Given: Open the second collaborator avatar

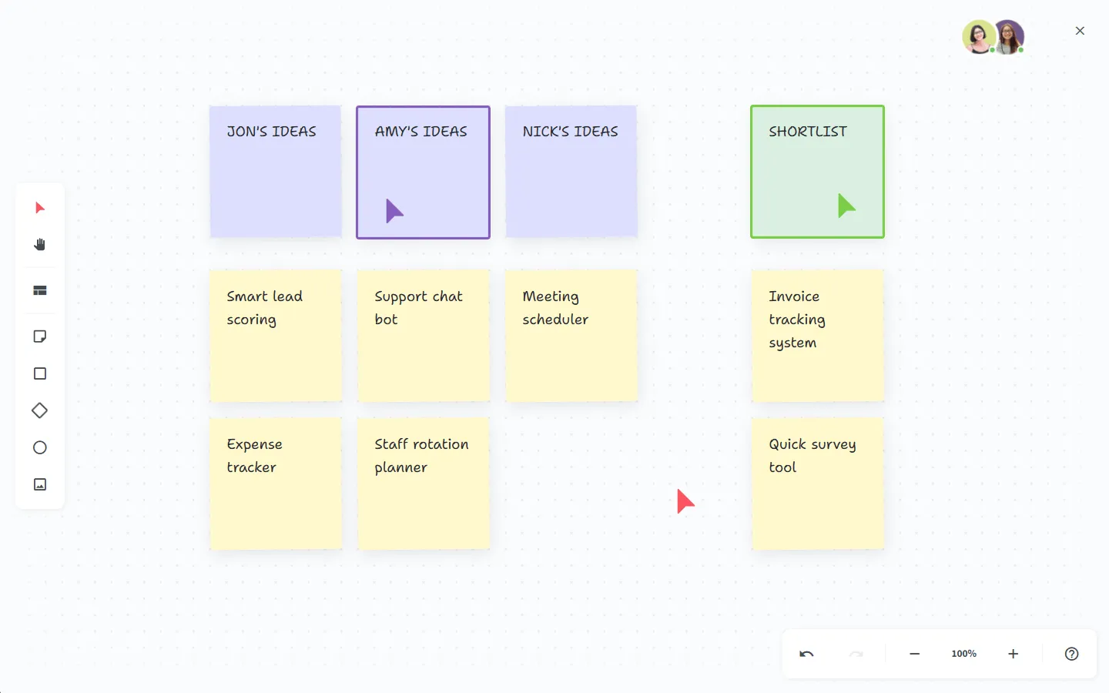Looking at the screenshot, I should pos(1009,37).
